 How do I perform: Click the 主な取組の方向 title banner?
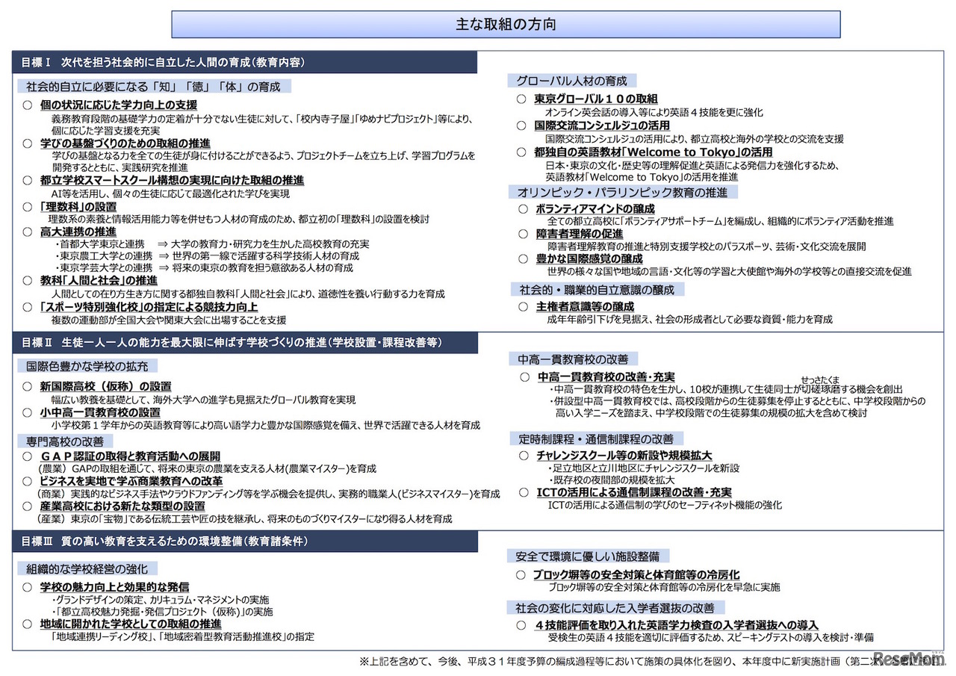click(x=506, y=23)
